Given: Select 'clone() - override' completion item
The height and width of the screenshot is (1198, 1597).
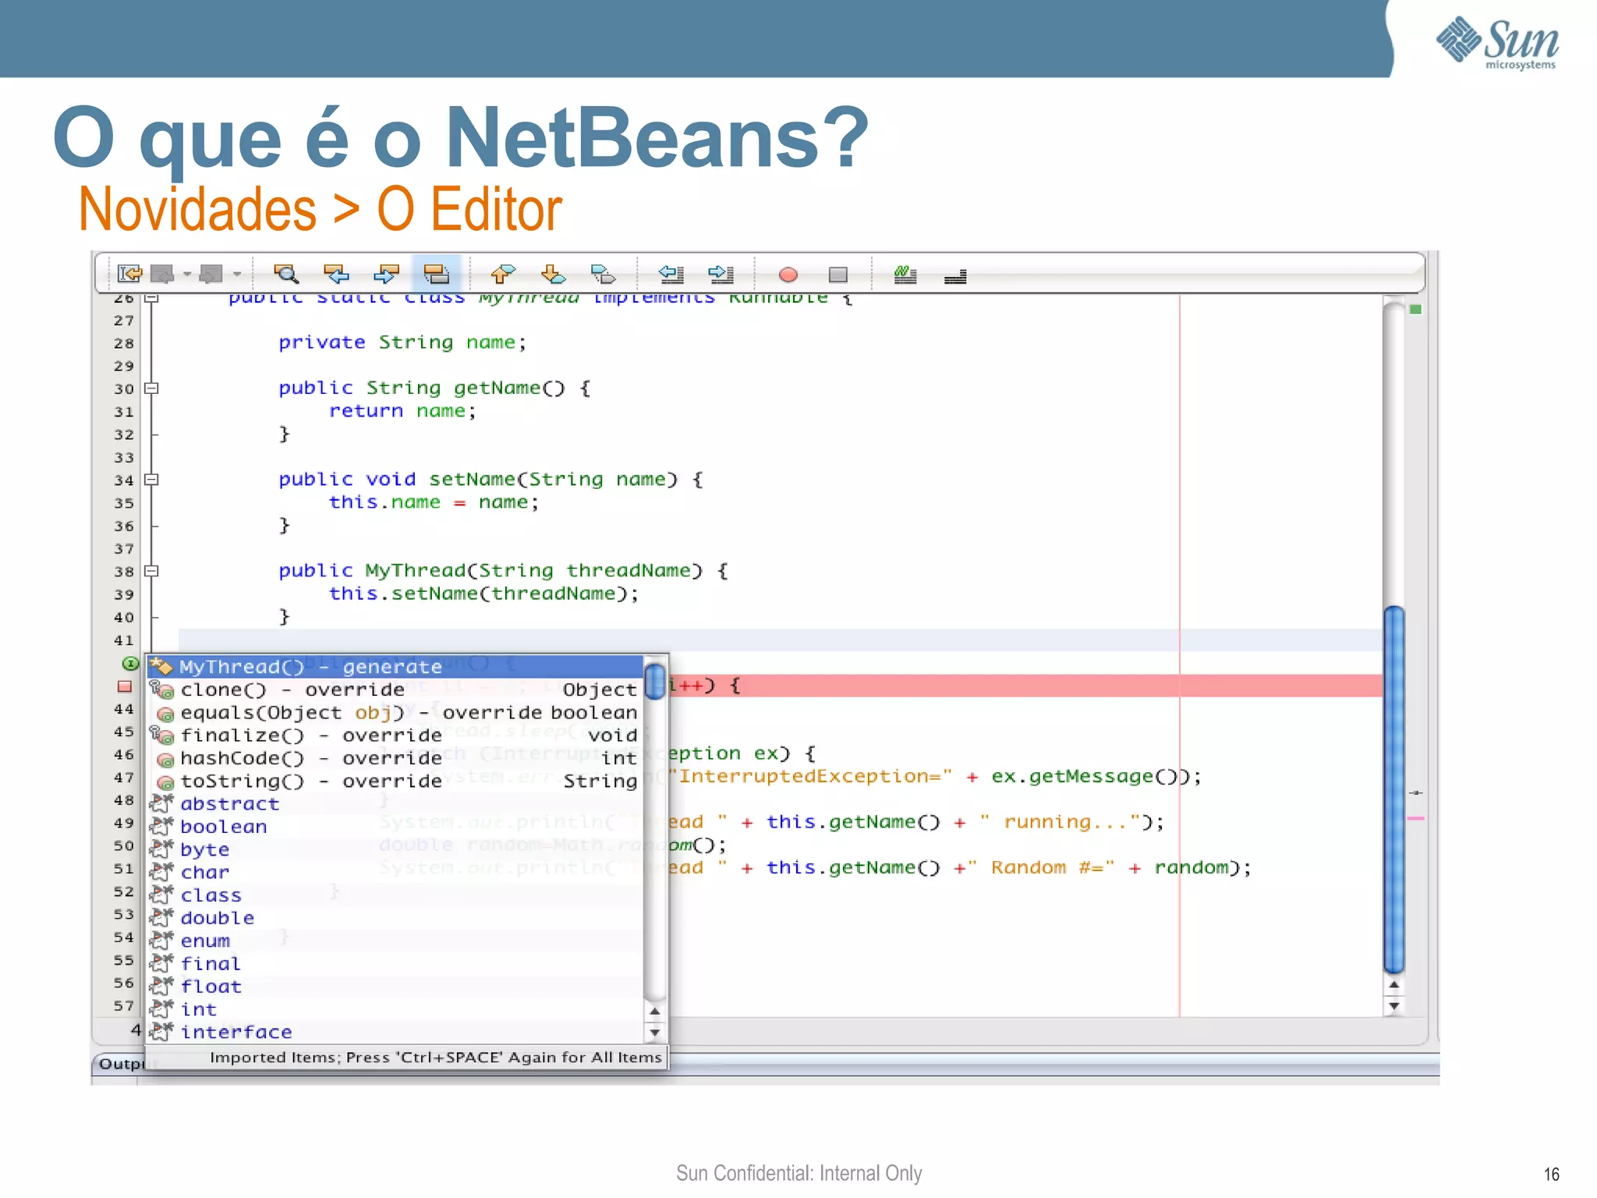Looking at the screenshot, I should 395,689.
